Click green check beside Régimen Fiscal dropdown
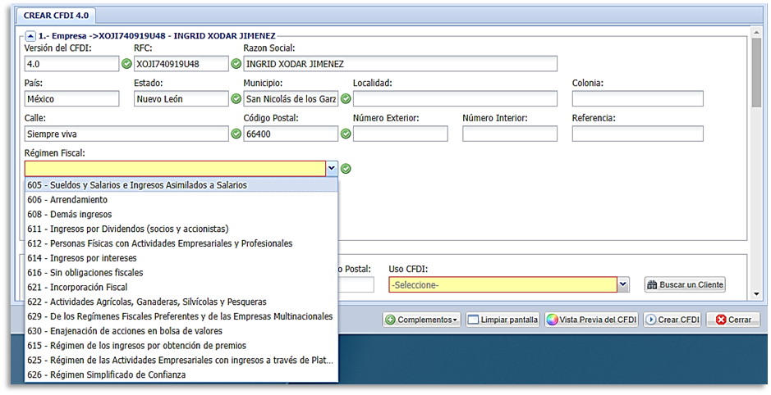Screen dimensions: 771x395 (346, 169)
